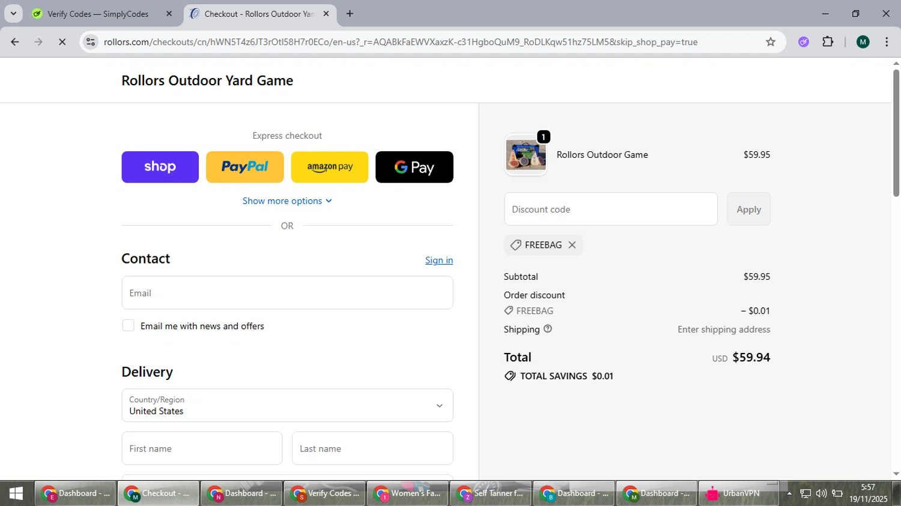This screenshot has height=506, width=901.
Task: Switch to Verify Codes — SimplyCodes tab
Action: point(98,14)
